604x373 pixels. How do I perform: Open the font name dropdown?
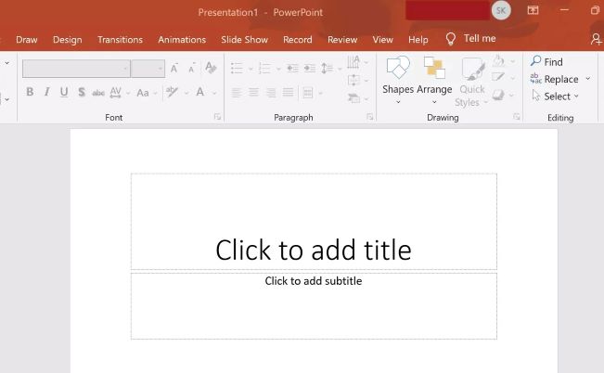coord(125,69)
